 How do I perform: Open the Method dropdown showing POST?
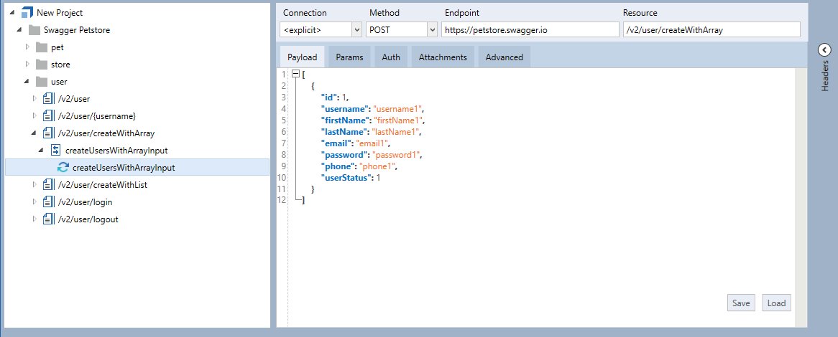click(x=431, y=29)
